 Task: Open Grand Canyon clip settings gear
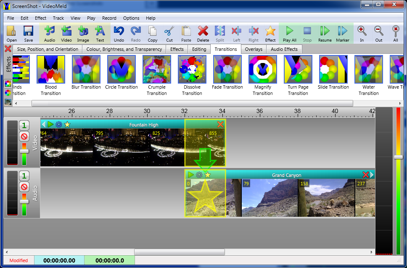(199, 175)
